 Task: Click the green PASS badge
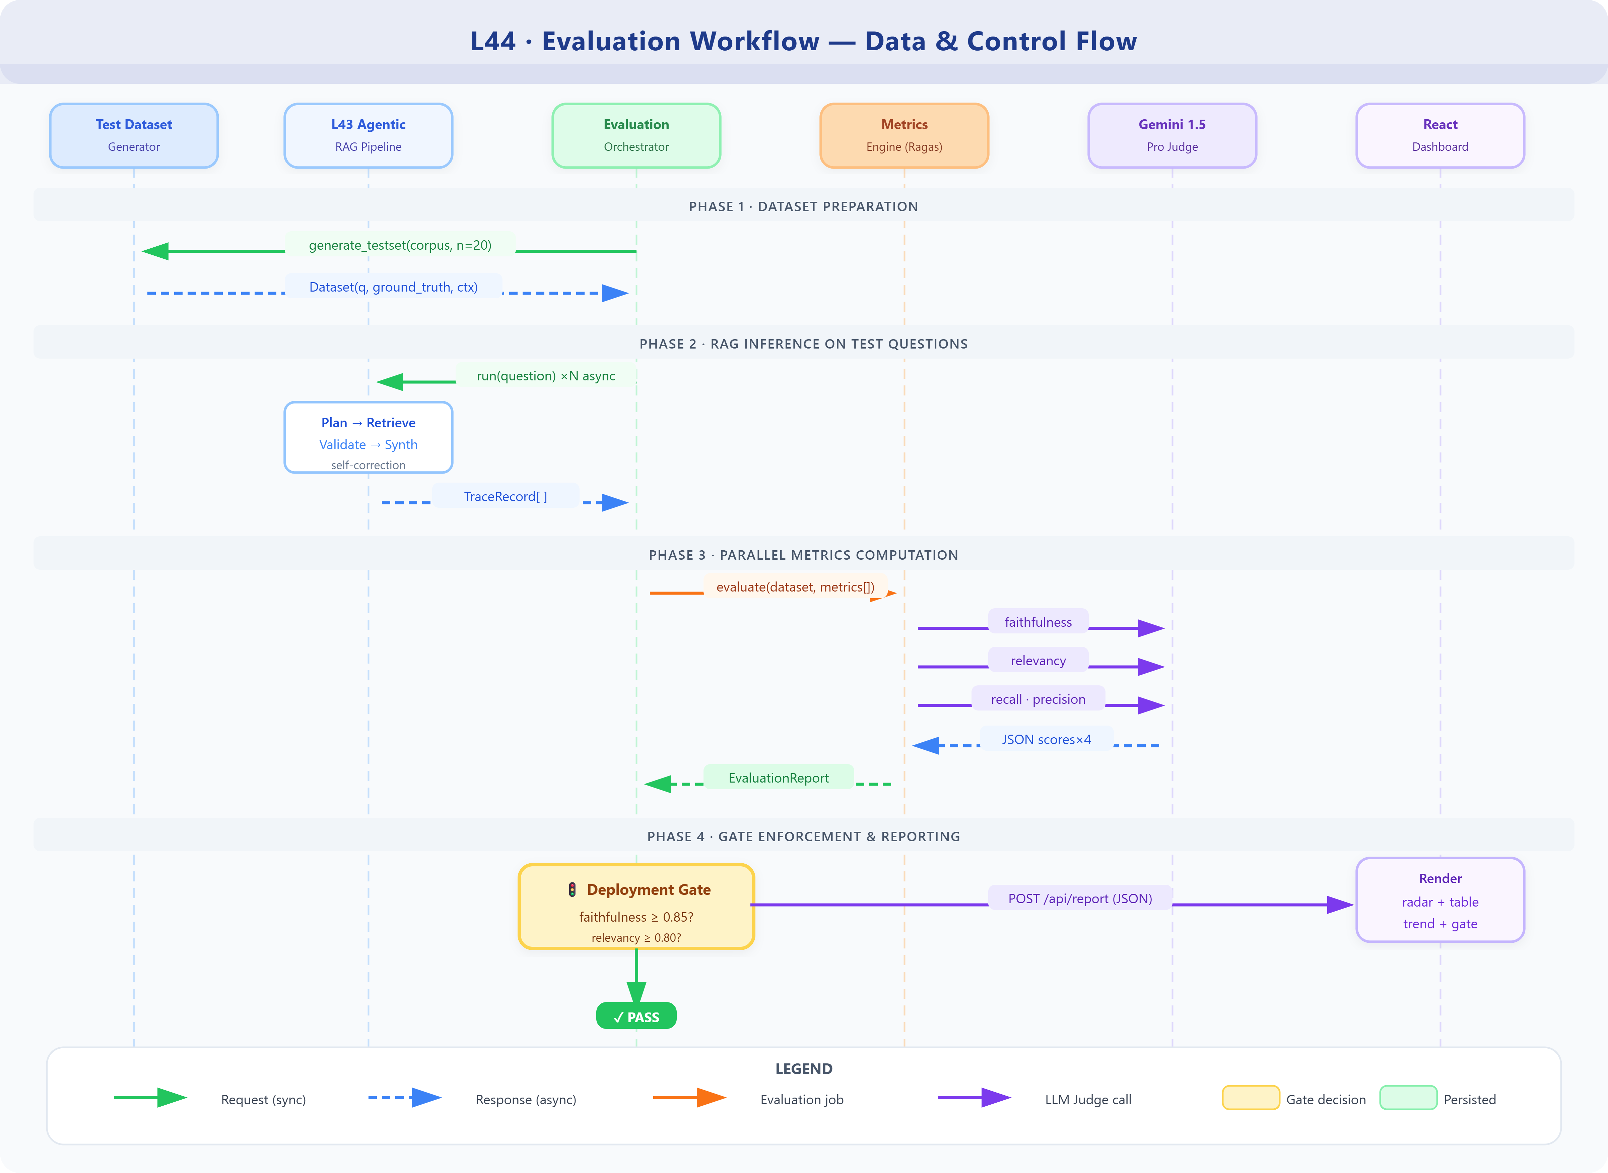tap(636, 1016)
